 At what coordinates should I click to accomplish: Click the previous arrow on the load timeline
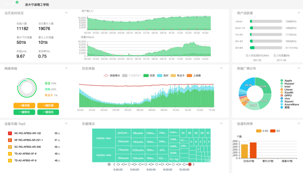coord(114,164)
